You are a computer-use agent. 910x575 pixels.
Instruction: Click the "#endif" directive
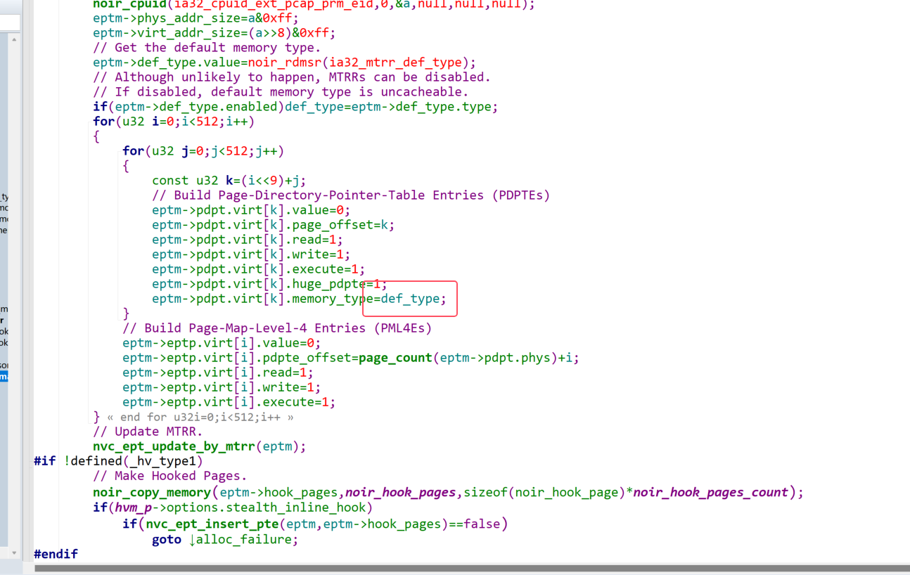tap(56, 554)
